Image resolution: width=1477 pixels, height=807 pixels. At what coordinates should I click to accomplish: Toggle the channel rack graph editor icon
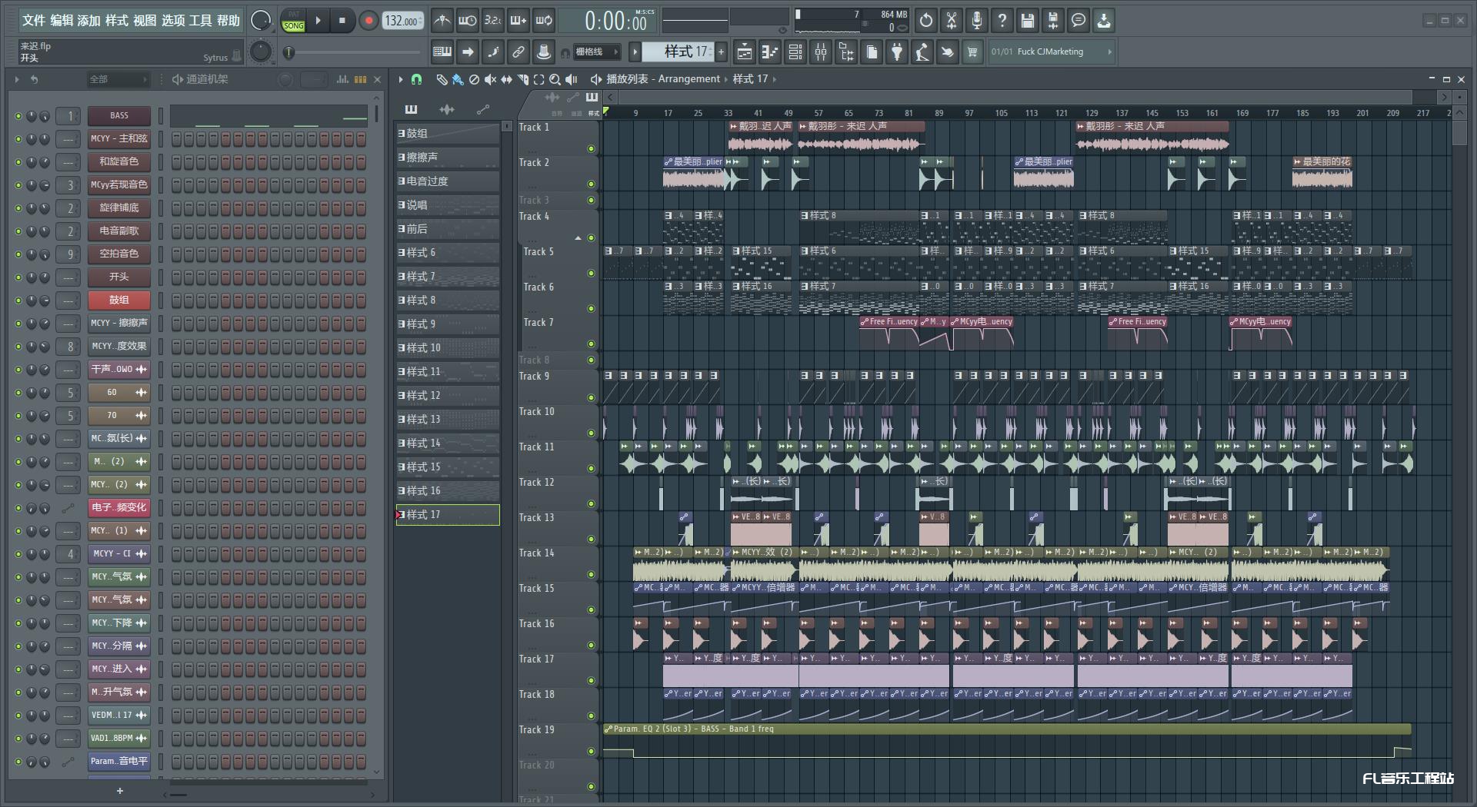(x=342, y=79)
